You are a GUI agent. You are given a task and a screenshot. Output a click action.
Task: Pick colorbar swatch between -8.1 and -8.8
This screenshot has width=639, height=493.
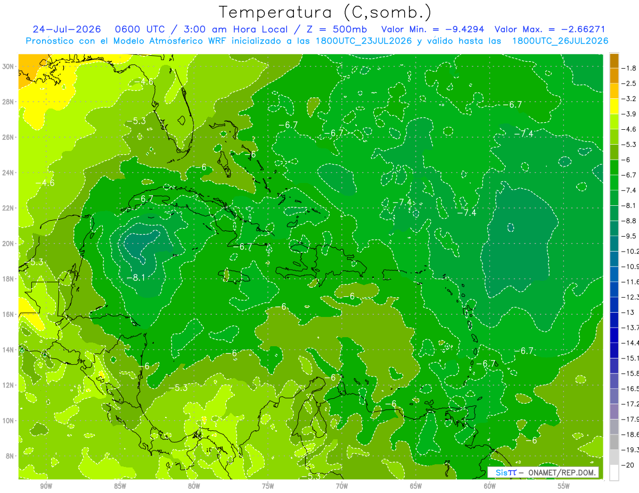[614, 213]
